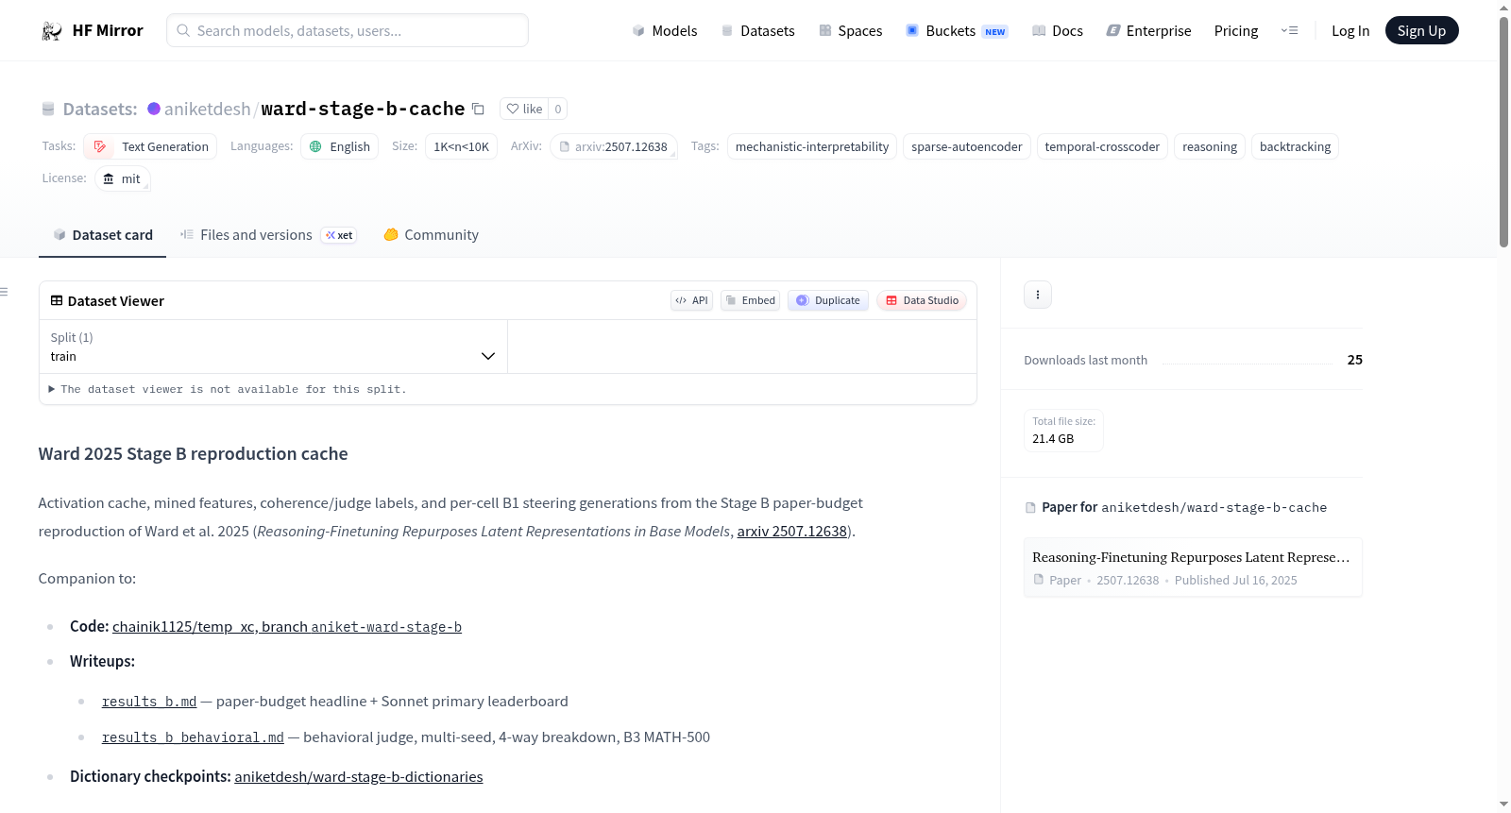Click the 'Ward 2025 Stage B reproduction cache' heading
1511x813 pixels.
click(193, 454)
